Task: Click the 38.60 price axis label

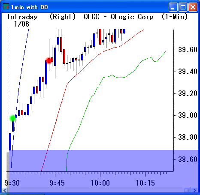Action: click(x=188, y=159)
